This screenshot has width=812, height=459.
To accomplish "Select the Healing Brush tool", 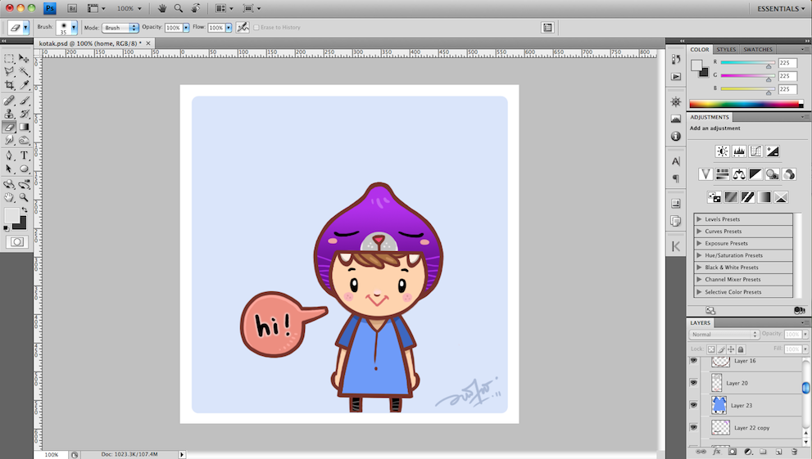I will click(x=9, y=101).
